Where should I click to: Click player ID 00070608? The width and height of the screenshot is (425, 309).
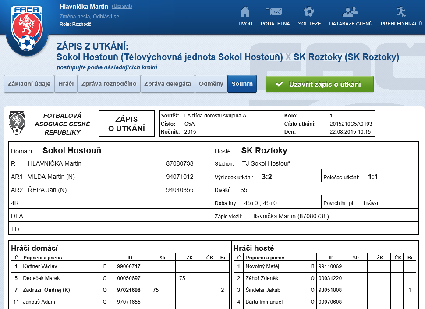tap(330, 302)
